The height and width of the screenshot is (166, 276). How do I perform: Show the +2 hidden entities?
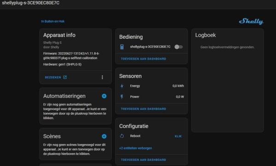coord(136,148)
